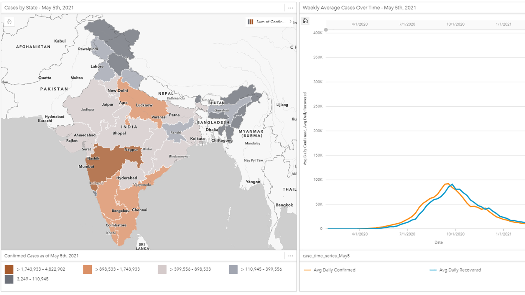Select the > 898,533 - 1,743,933 legend swatch

(87, 269)
